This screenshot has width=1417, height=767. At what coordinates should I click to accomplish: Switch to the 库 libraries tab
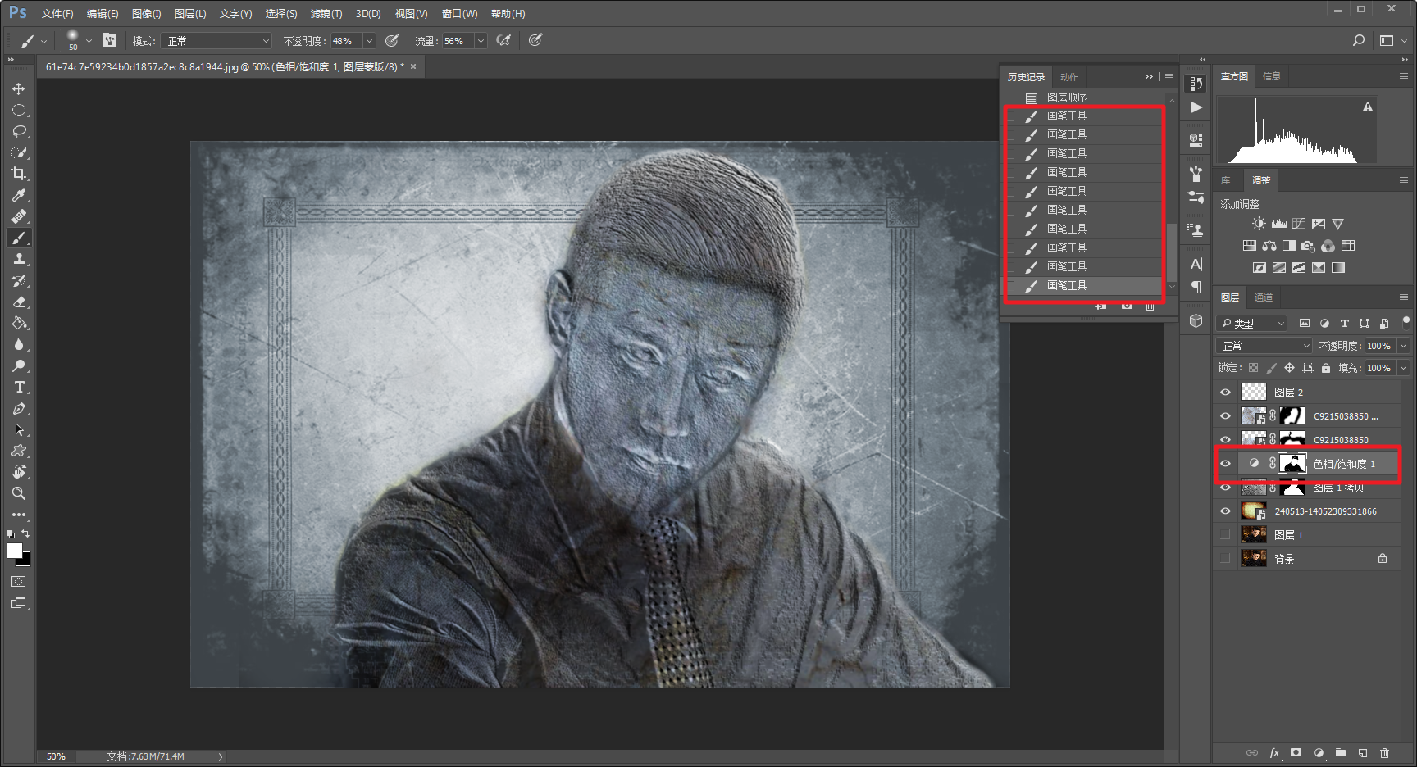1226,180
